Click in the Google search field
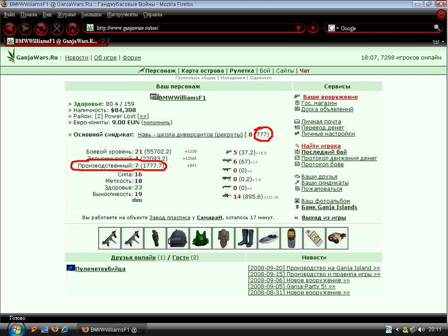The height and width of the screenshot is (336, 448). (386, 28)
